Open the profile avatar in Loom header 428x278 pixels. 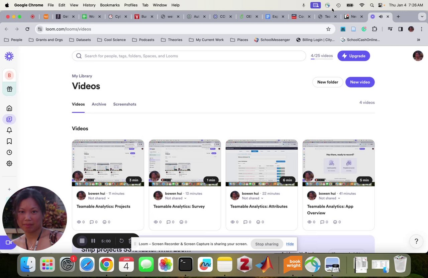point(418,56)
